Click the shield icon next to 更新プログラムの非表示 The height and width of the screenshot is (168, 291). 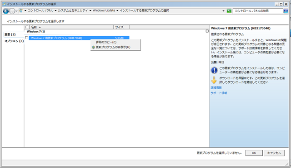pyautogui.click(x=93, y=47)
